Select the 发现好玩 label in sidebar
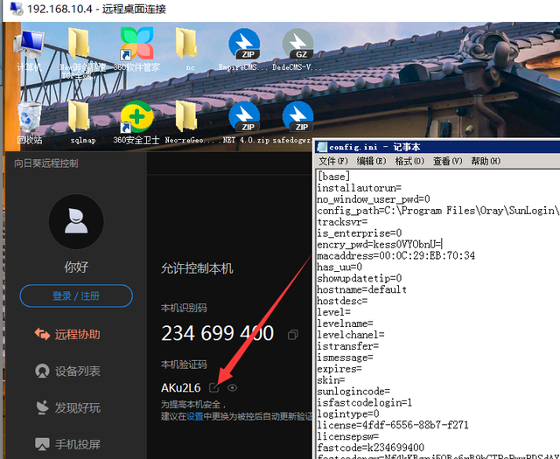The width and height of the screenshot is (560, 459). click(x=78, y=407)
